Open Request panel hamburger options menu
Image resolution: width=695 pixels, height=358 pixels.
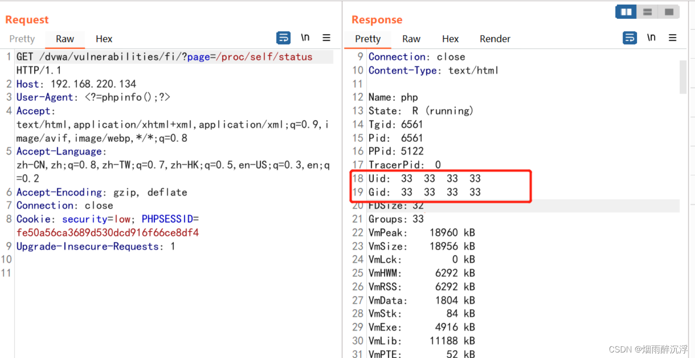326,38
